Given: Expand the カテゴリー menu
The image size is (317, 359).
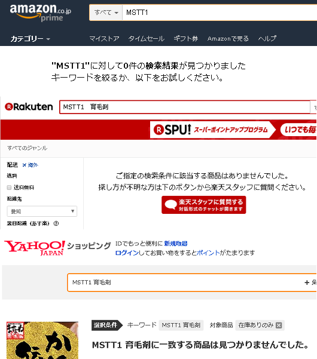Looking at the screenshot, I should 31,39.
